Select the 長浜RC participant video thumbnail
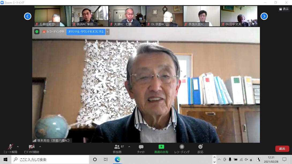 pyautogui.click(x=90, y=16)
